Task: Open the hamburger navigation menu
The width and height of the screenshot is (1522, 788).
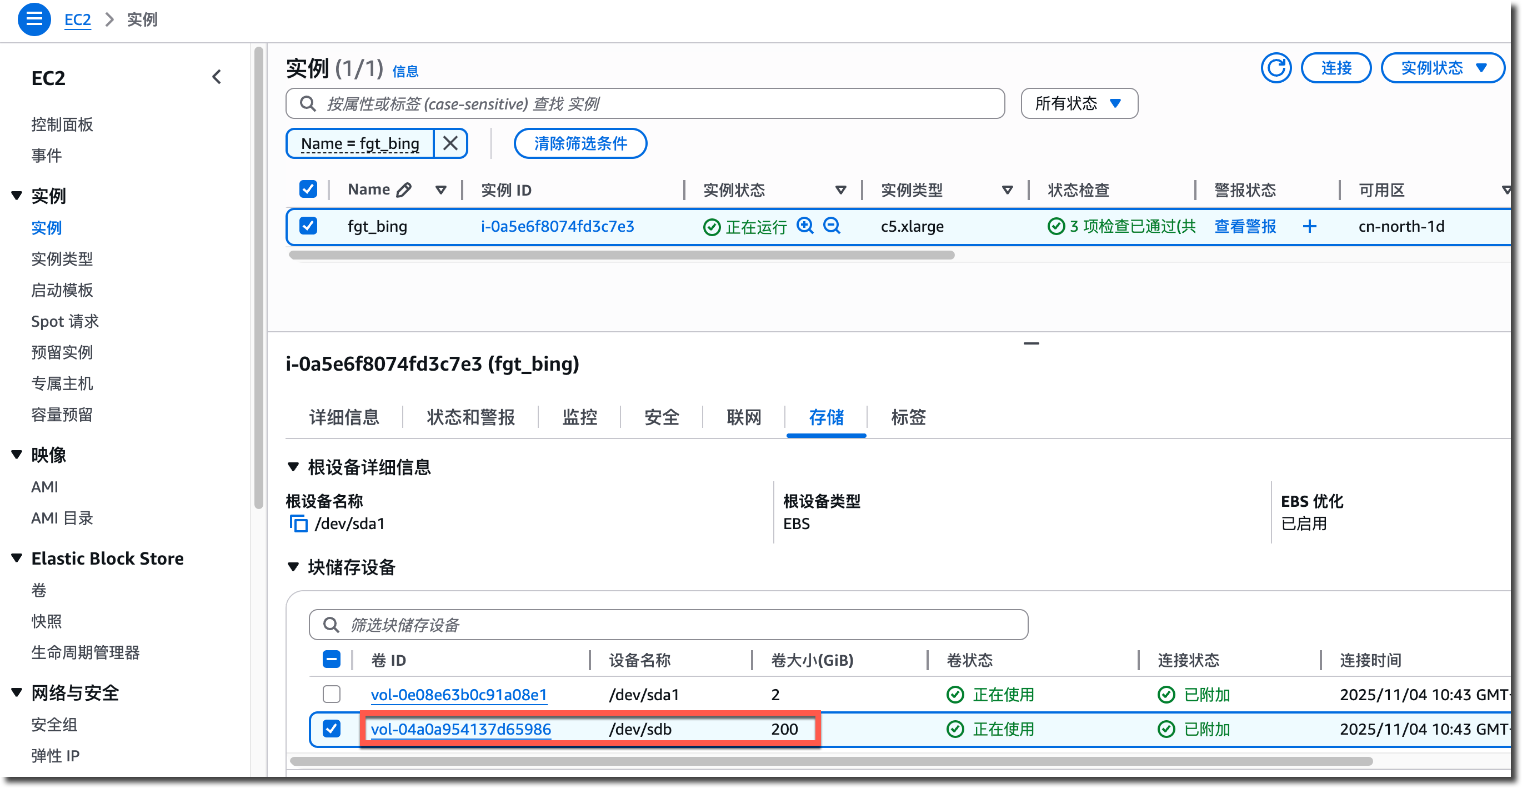Action: click(x=34, y=19)
